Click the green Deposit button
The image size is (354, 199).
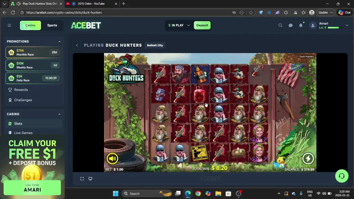coord(202,25)
